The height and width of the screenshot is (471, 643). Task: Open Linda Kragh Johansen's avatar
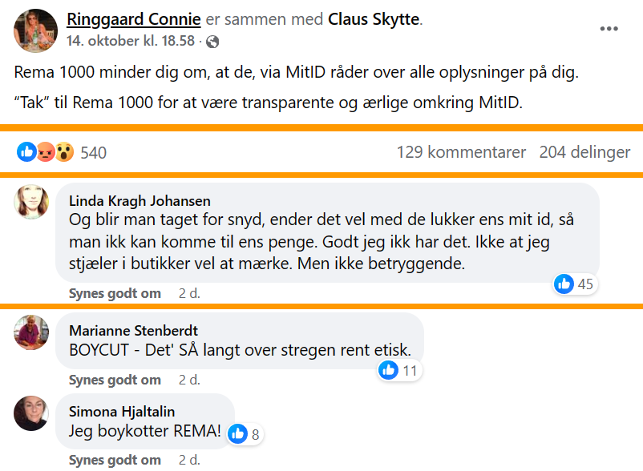(x=32, y=202)
